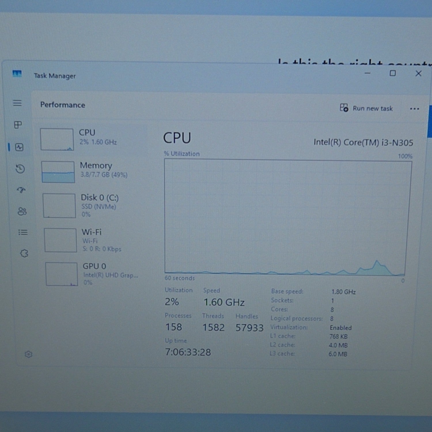Click the CPU utilization graph area
This screenshot has width=432, height=432.
coord(288,217)
